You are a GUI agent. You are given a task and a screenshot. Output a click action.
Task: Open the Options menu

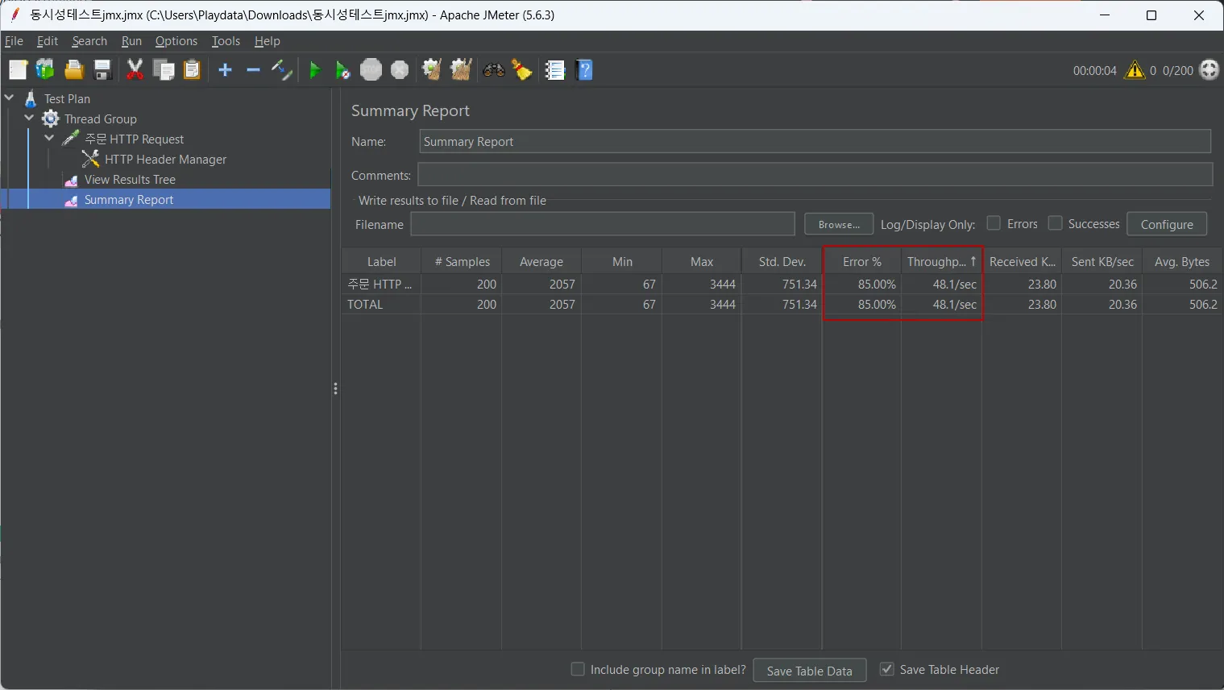pyautogui.click(x=176, y=41)
